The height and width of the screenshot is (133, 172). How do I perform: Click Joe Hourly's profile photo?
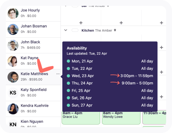[x=13, y=14]
